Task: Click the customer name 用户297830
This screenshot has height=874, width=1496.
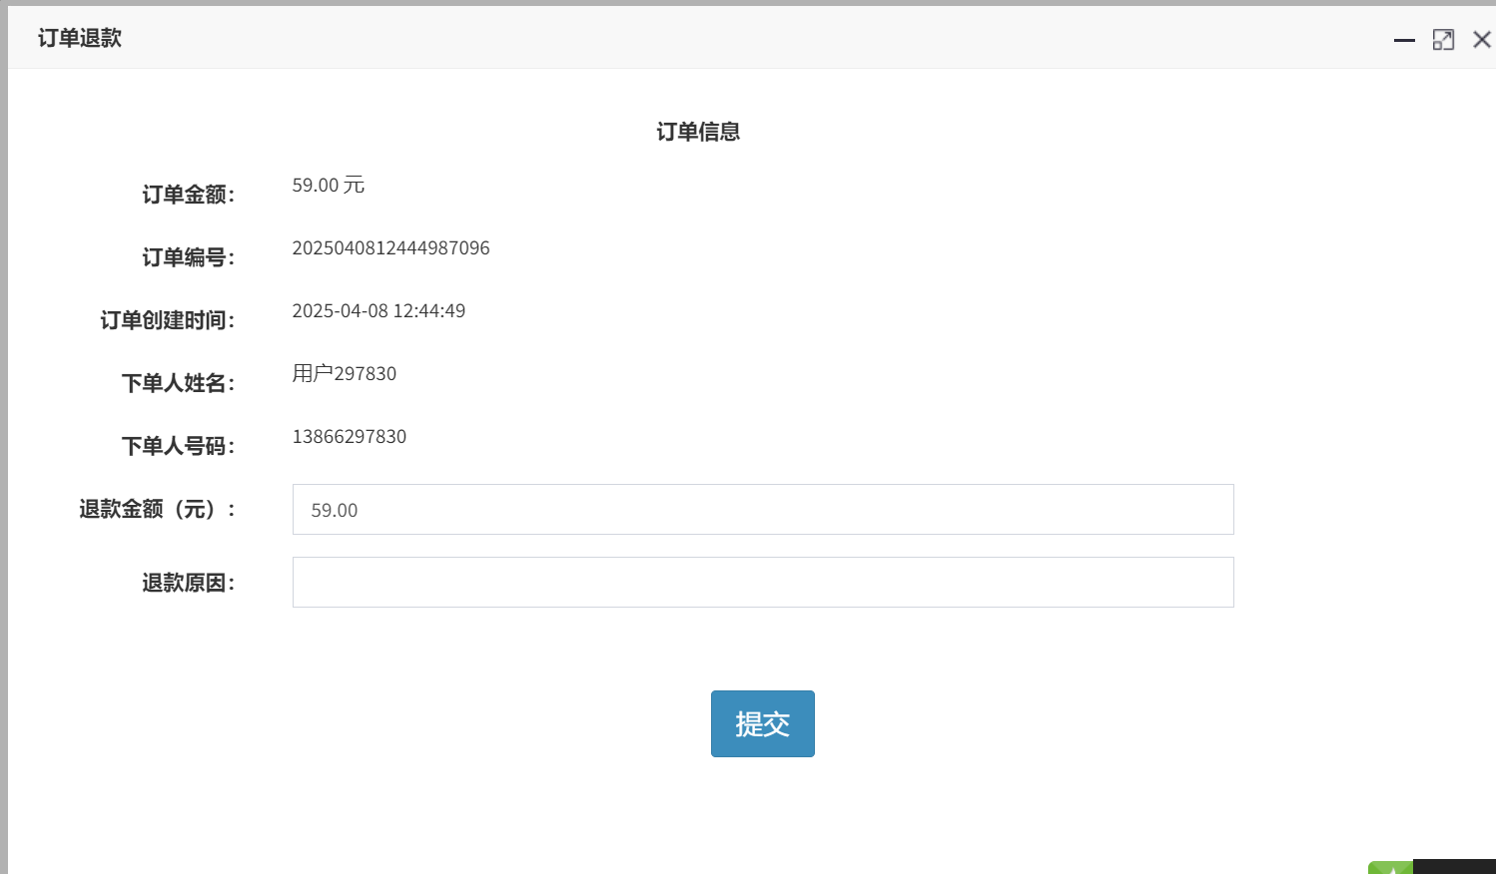Action: click(344, 374)
